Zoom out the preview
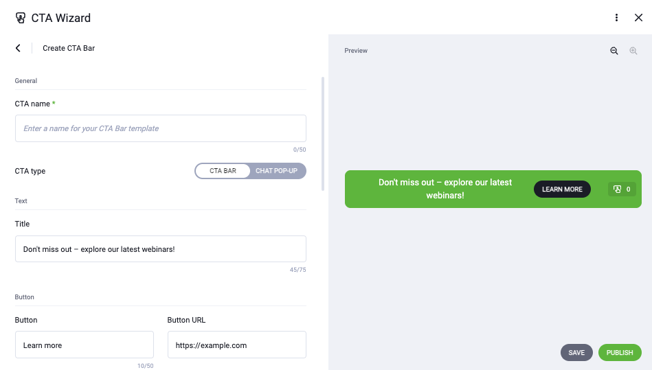 (x=614, y=51)
